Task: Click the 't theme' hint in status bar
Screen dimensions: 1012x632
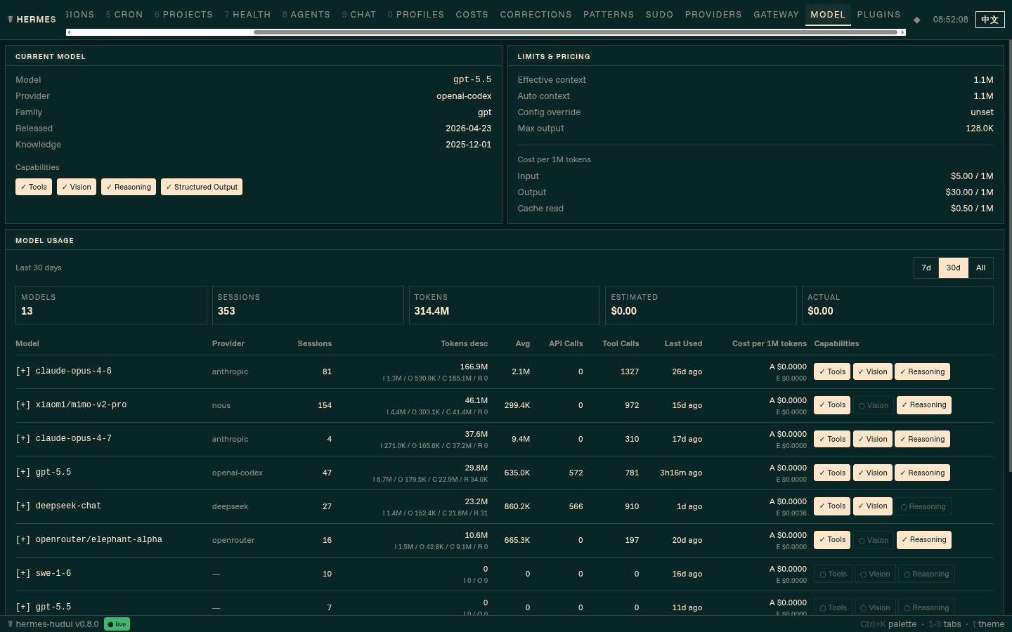Action: coord(988,624)
